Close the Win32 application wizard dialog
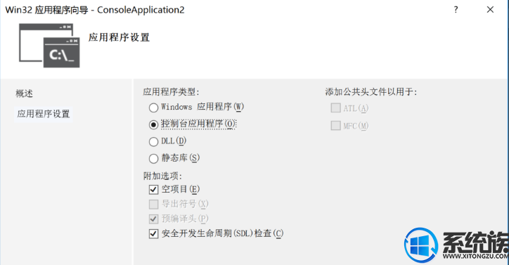Image resolution: width=509 pixels, height=265 pixels. coord(490,10)
